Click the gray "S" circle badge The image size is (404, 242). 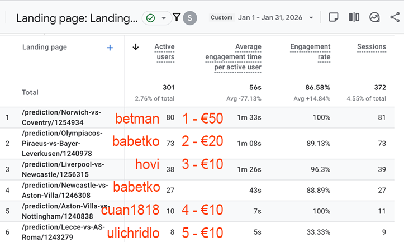(x=191, y=18)
